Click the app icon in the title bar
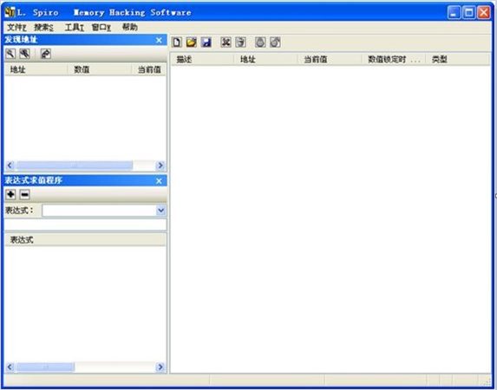497x390 pixels. point(10,12)
